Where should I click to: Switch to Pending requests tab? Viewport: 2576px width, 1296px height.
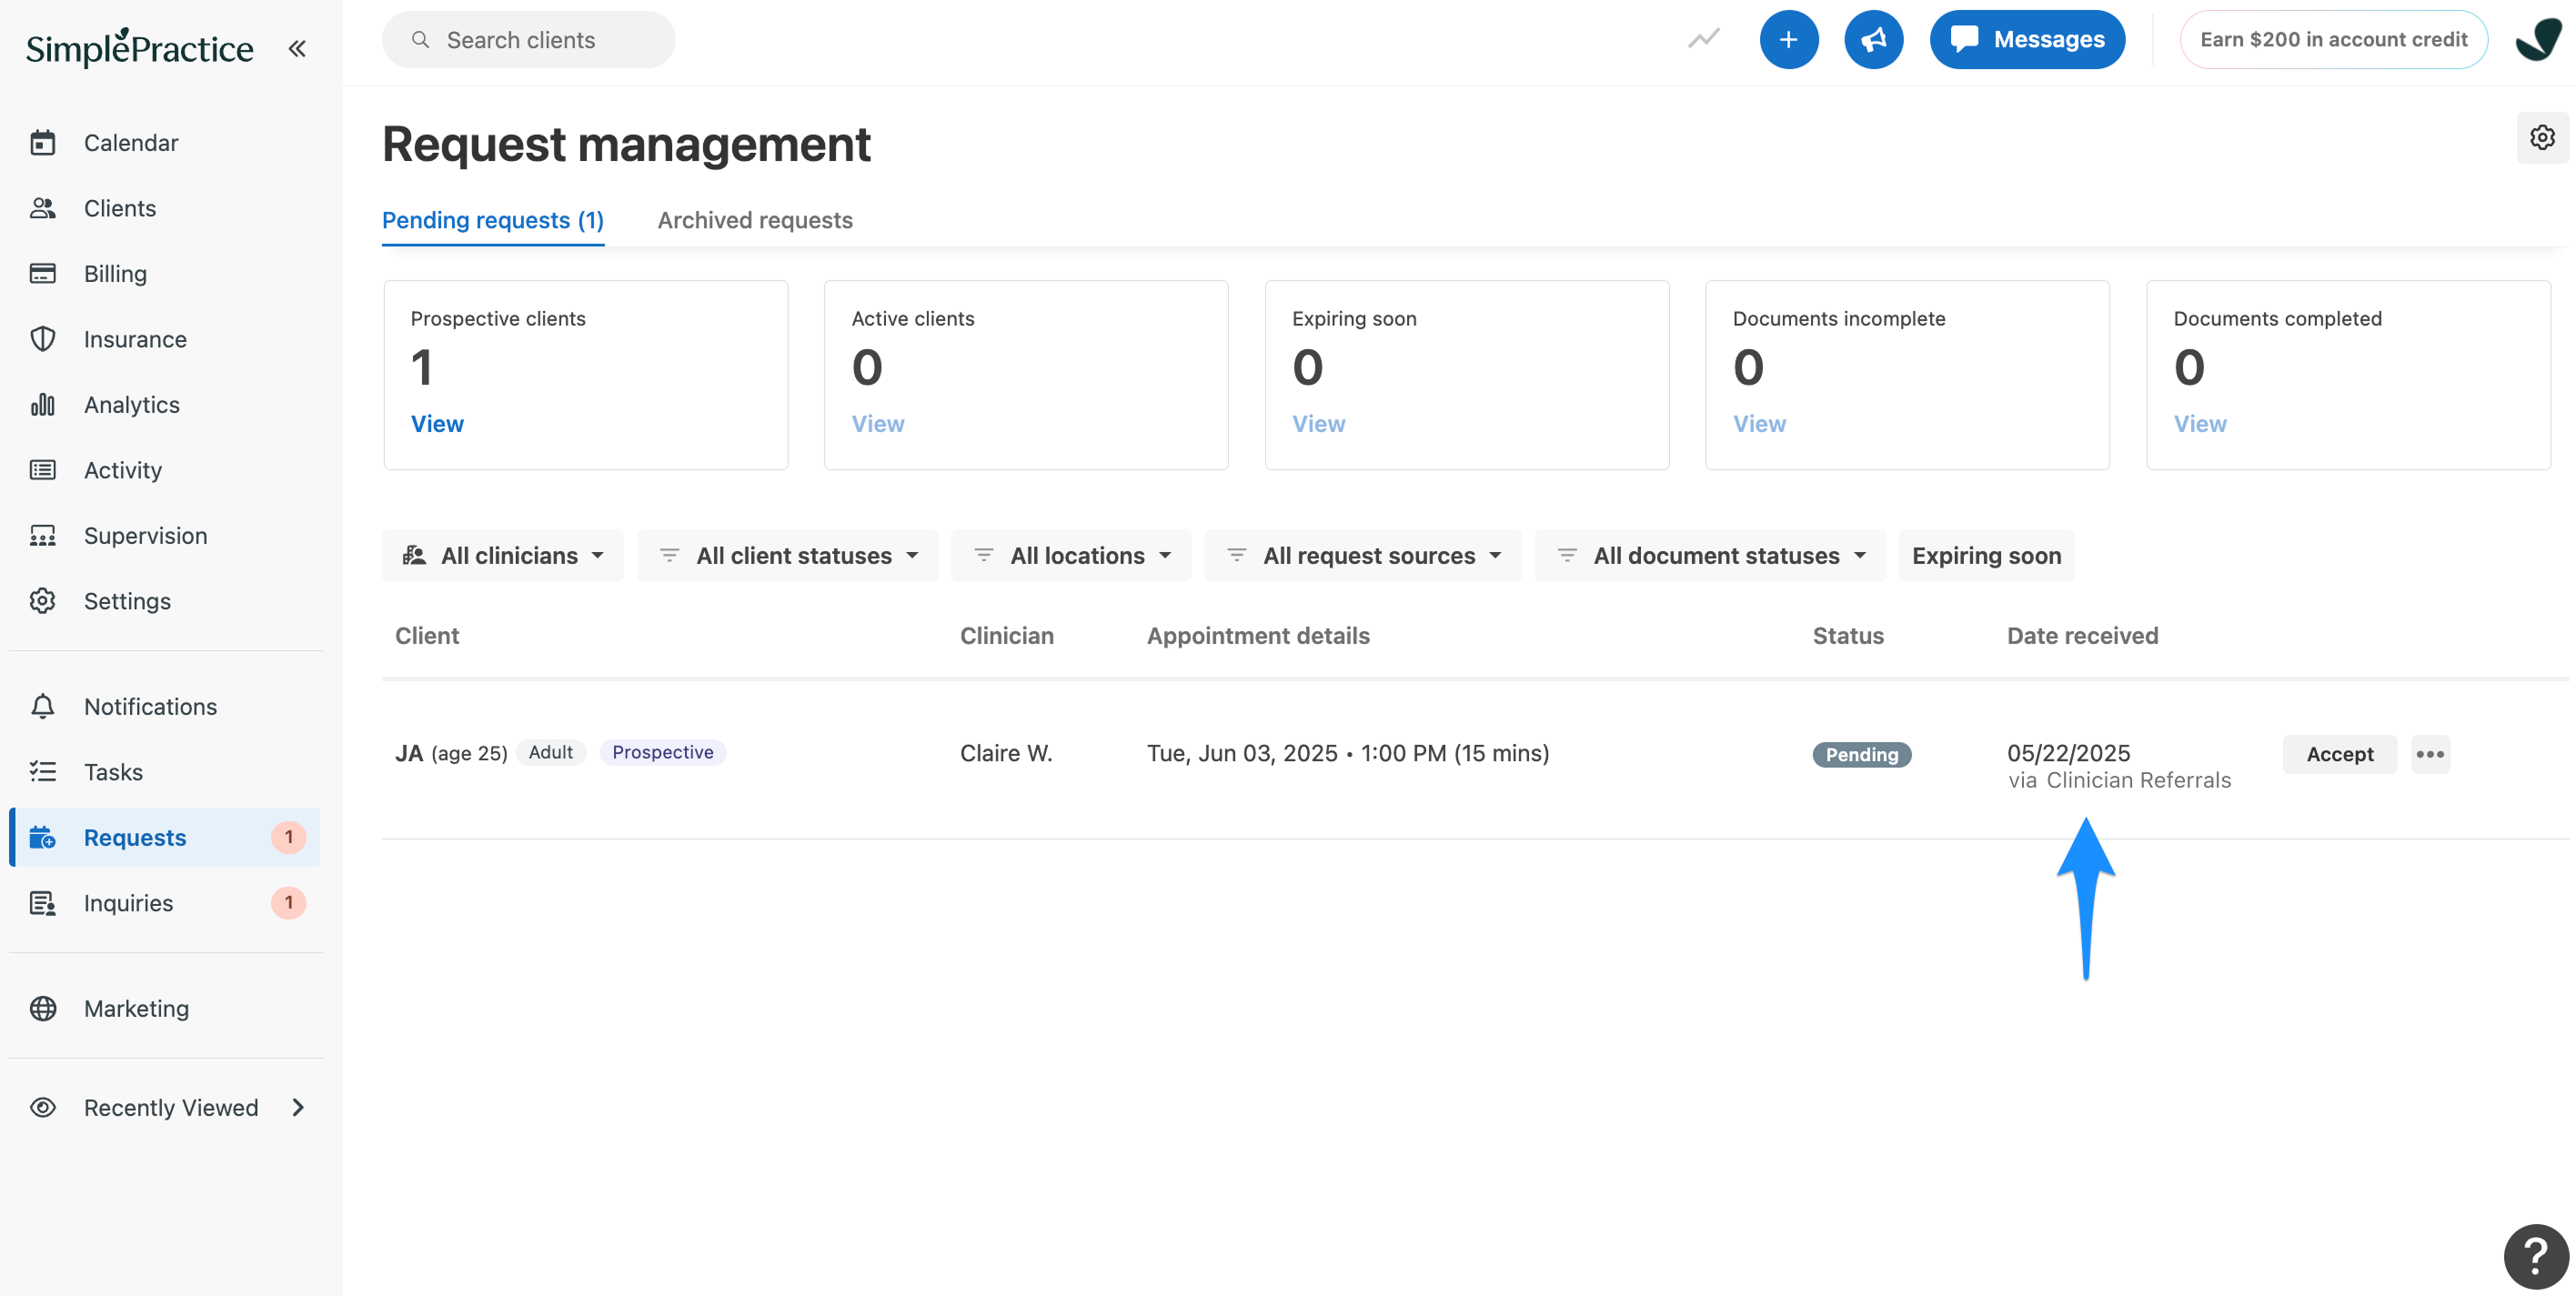click(493, 220)
